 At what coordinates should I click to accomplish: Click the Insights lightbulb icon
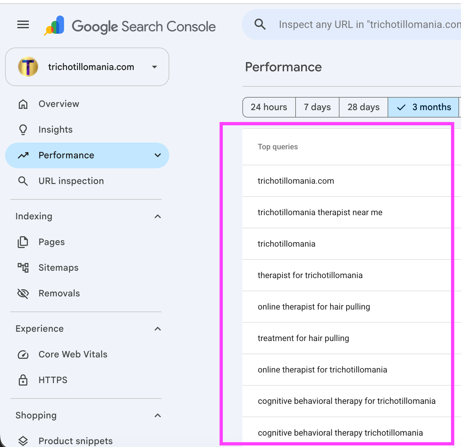coord(23,130)
